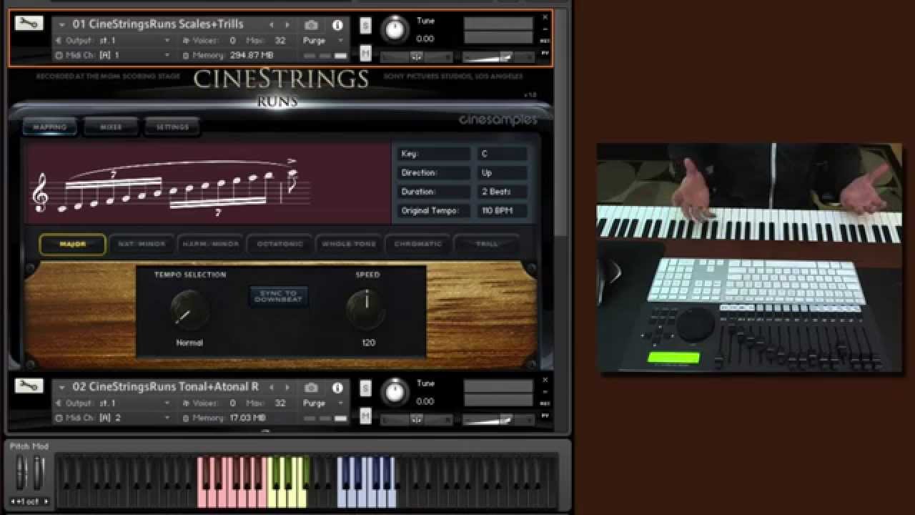
Task: Click snapshot camera icon on instrument 02
Action: (311, 387)
